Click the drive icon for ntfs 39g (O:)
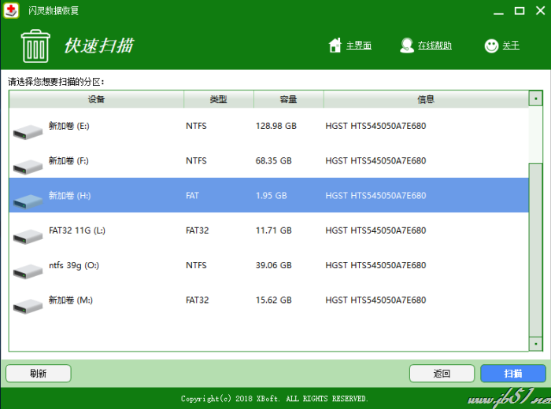This screenshot has width=551, height=409. click(x=28, y=271)
